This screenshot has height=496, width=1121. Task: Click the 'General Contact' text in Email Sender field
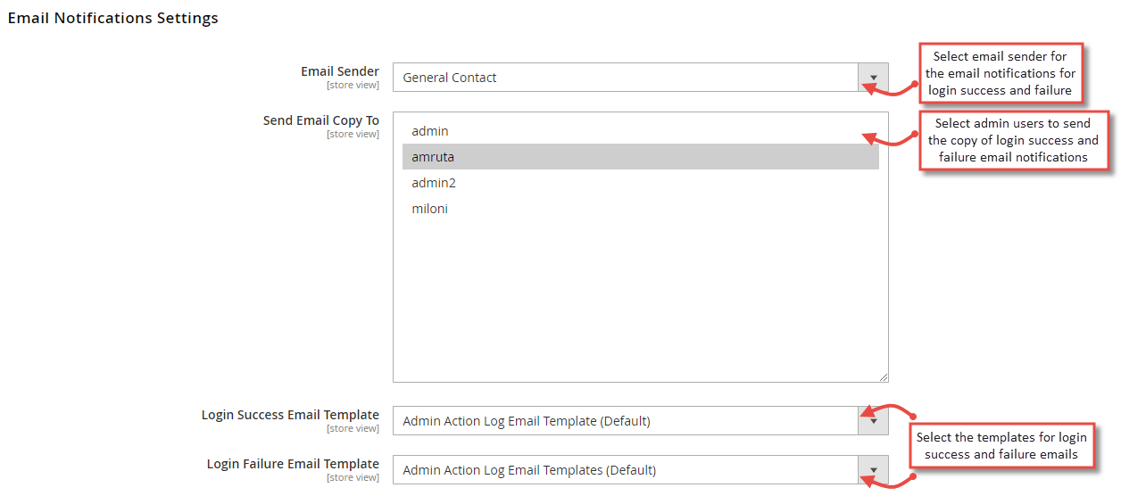(450, 78)
